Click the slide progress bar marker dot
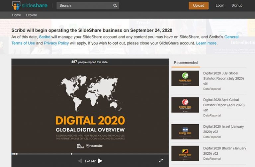This screenshot has width=255, height=167. point(72,154)
